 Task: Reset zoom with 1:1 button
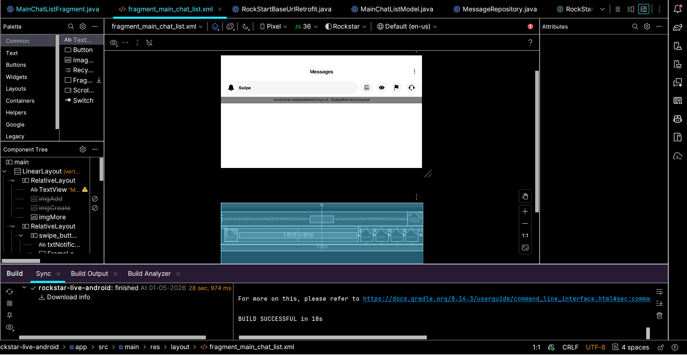click(x=525, y=235)
